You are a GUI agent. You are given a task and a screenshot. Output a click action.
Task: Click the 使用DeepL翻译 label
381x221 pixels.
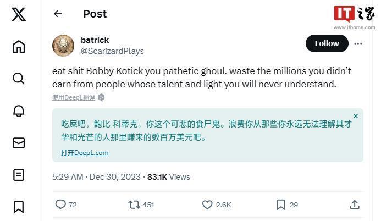[74, 97]
